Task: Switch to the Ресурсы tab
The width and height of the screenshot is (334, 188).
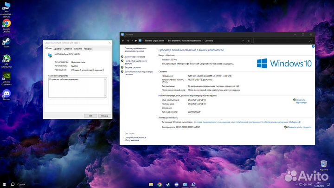Action: [88, 49]
